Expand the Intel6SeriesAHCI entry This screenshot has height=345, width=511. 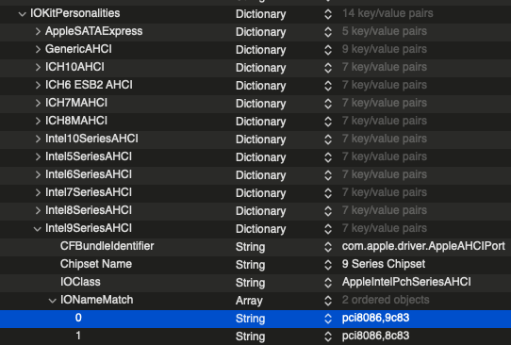pyautogui.click(x=38, y=175)
